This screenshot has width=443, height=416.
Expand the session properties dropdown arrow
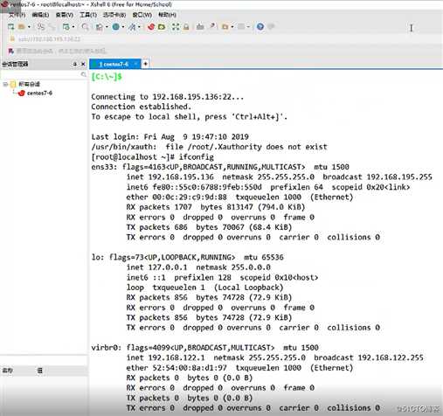(x=73, y=27)
